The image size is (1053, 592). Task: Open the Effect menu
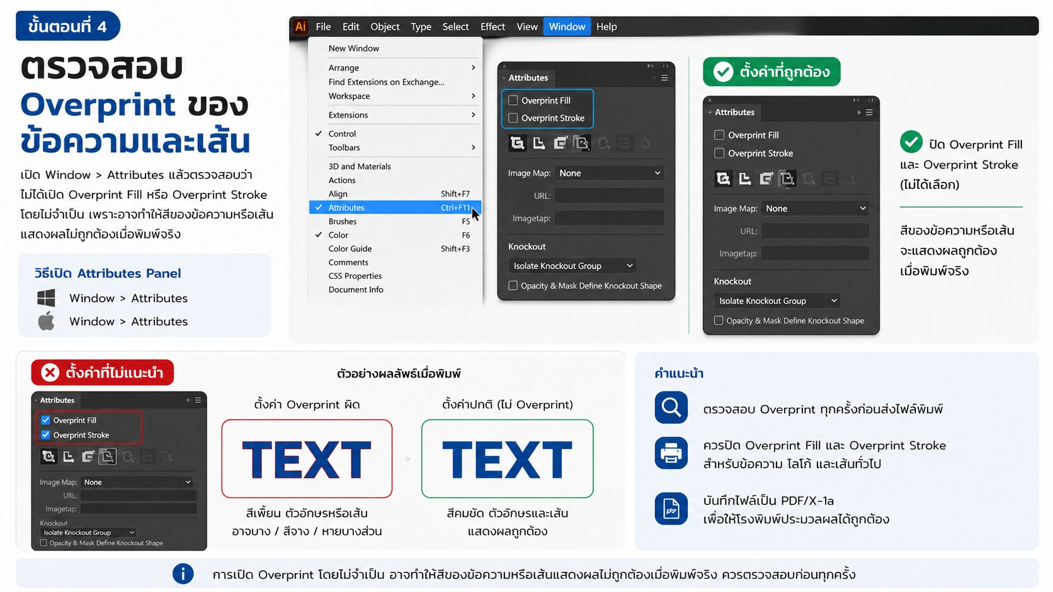[492, 26]
